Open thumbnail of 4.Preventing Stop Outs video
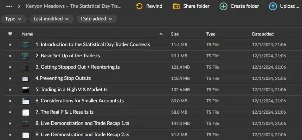This screenshot has height=140, width=302. point(25,78)
